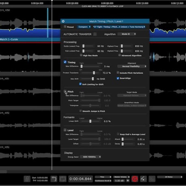Screen dimensions: 186x186
Task: Open the preset dropdown '27 Tight- Timing + Pitch'
Action: [x=119, y=27]
